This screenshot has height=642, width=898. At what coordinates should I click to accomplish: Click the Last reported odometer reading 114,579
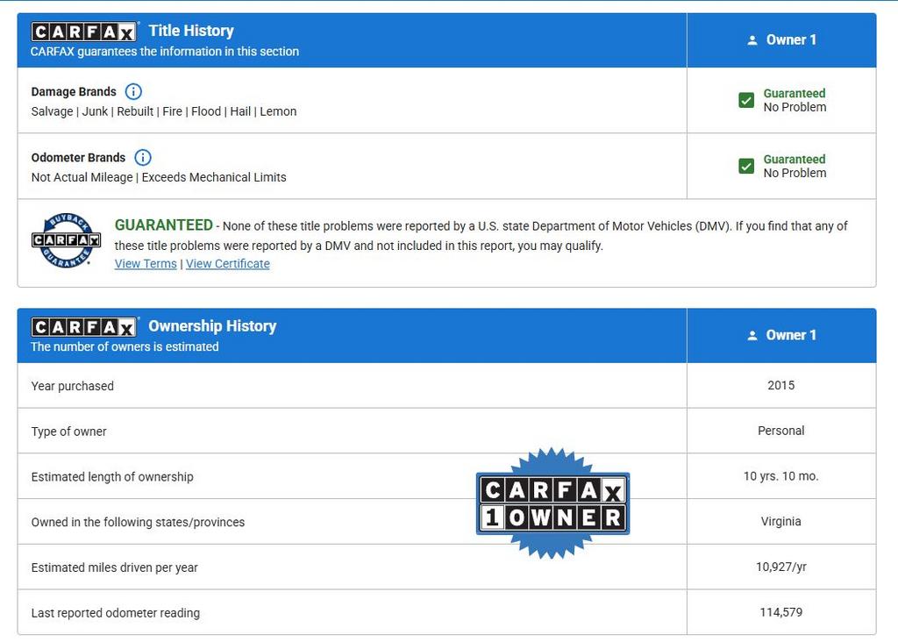pyautogui.click(x=780, y=612)
